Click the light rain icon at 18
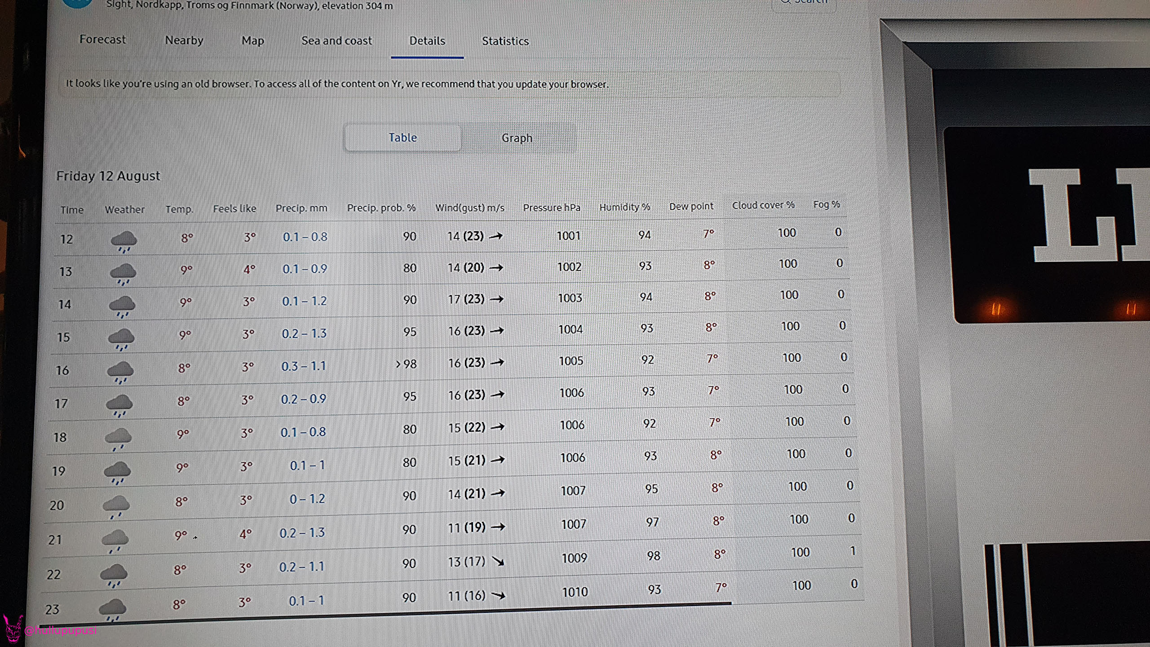This screenshot has height=647, width=1150. pos(118,439)
